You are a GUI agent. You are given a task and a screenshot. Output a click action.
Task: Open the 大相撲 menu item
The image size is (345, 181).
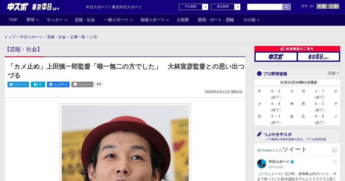(183, 20)
